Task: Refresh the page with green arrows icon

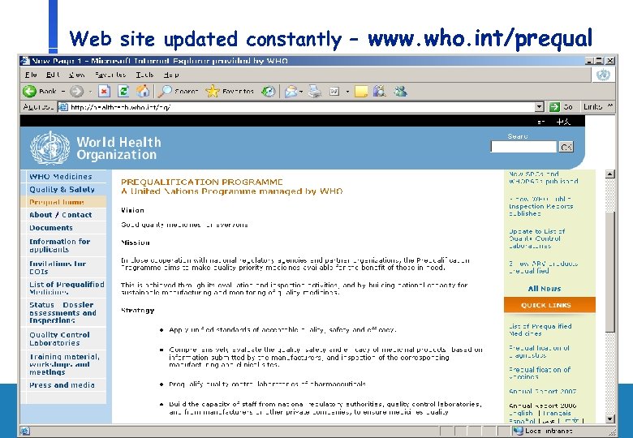Action: click(x=123, y=91)
